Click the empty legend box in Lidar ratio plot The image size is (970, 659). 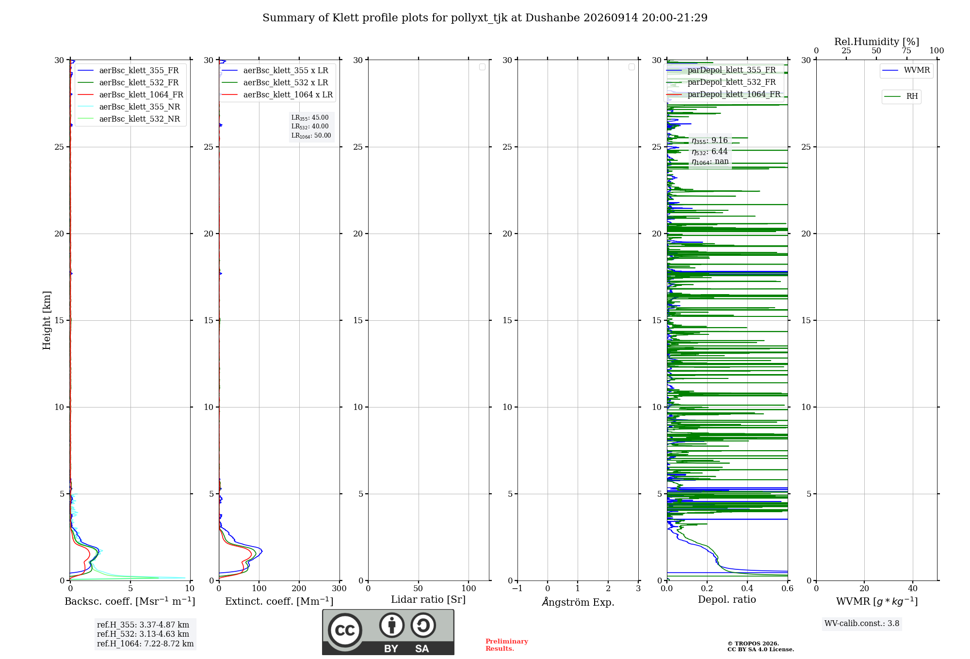click(482, 67)
